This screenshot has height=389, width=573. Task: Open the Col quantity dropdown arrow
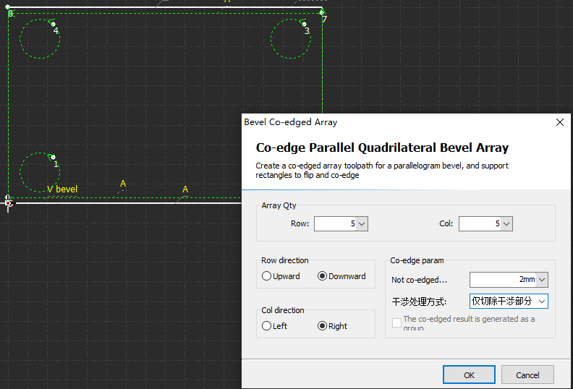point(506,224)
